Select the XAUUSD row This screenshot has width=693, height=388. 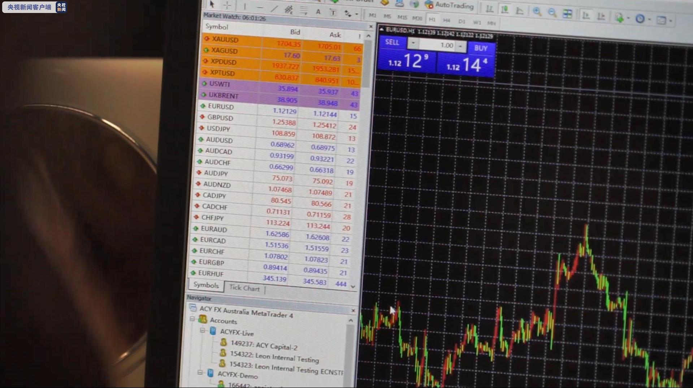pyautogui.click(x=282, y=43)
